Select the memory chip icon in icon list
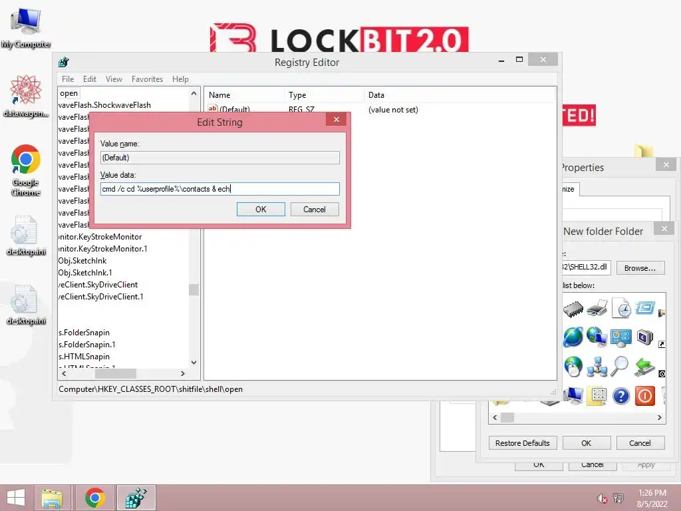Screen dimensions: 681x511 573,309
